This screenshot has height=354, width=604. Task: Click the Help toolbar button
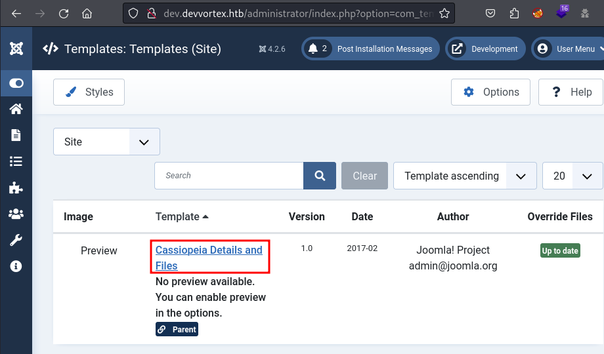[x=571, y=92]
